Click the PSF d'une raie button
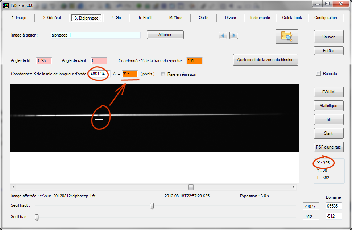 click(328, 147)
